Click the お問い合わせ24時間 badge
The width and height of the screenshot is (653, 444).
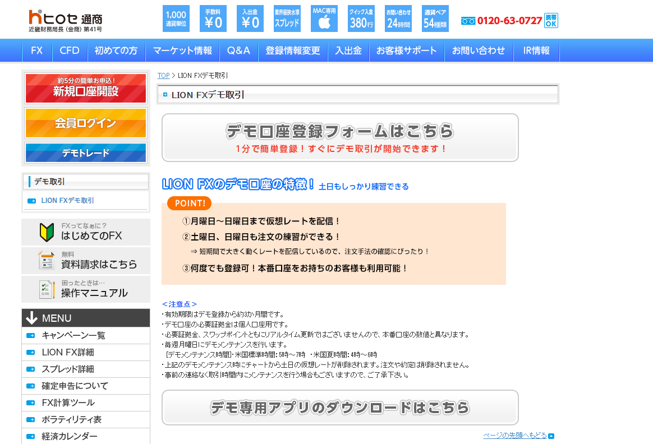click(x=398, y=18)
